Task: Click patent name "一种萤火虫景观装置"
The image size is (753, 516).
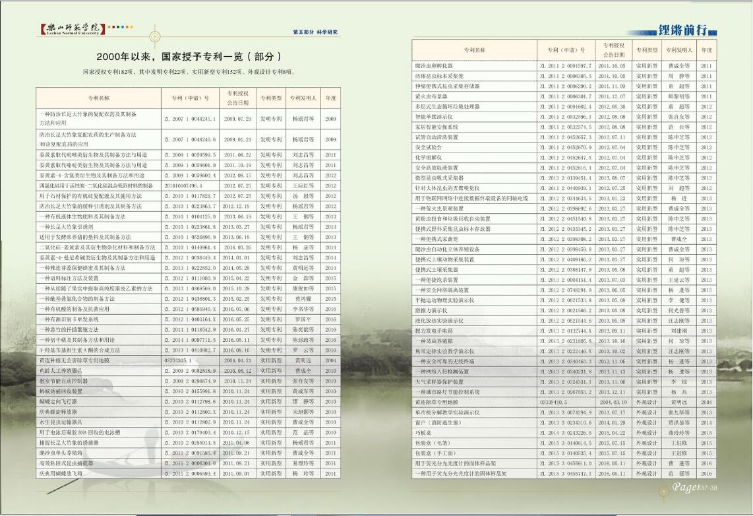Action: pyautogui.click(x=439, y=209)
